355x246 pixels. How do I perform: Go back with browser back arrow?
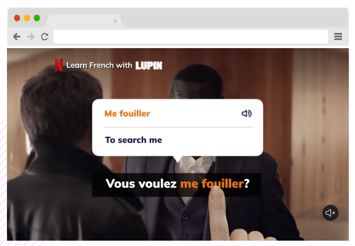point(17,36)
